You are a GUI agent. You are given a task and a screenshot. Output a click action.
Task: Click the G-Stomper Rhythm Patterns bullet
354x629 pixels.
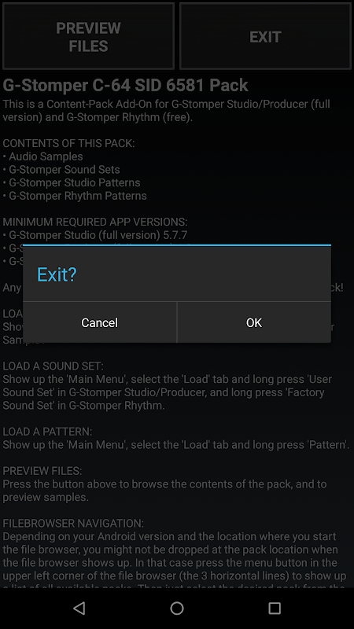(x=75, y=196)
